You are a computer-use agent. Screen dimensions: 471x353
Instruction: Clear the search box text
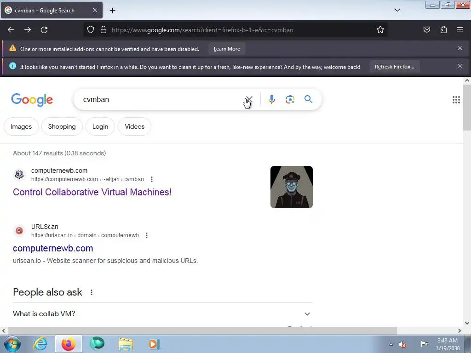[249, 99]
